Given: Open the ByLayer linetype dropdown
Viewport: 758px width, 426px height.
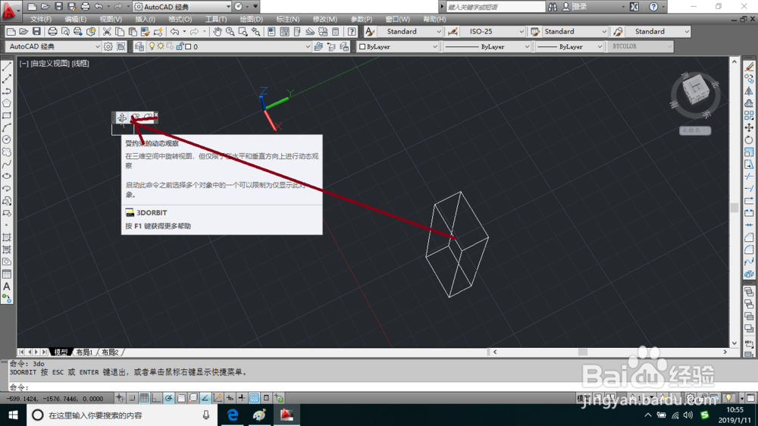Looking at the screenshot, I should point(487,46).
